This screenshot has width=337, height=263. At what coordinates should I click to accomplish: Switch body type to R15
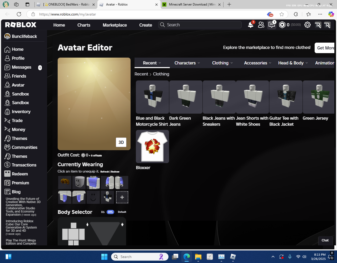pos(110,212)
